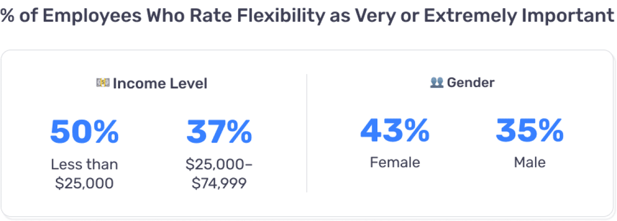Select the Income Level heading
This screenshot has width=617, height=221.
(160, 84)
